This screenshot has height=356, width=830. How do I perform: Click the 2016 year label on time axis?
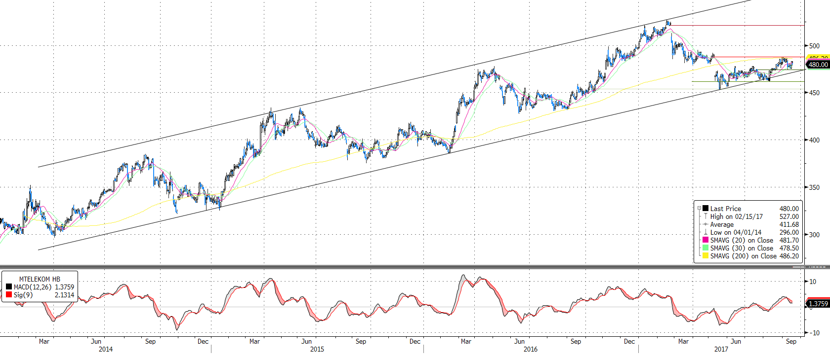(x=531, y=349)
